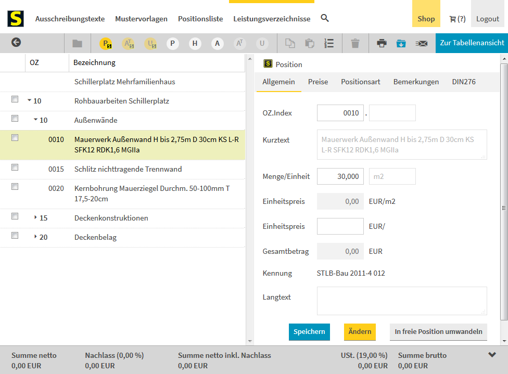Tick the checkbox for 20 Deckenbelag

coord(15,235)
